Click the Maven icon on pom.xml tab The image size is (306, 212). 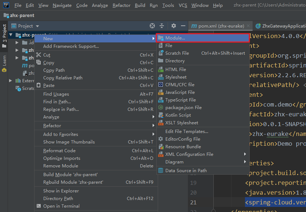[194, 26]
